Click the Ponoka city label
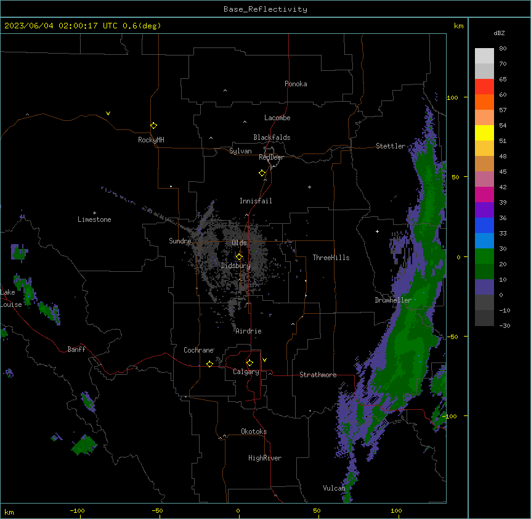 [x=296, y=84]
